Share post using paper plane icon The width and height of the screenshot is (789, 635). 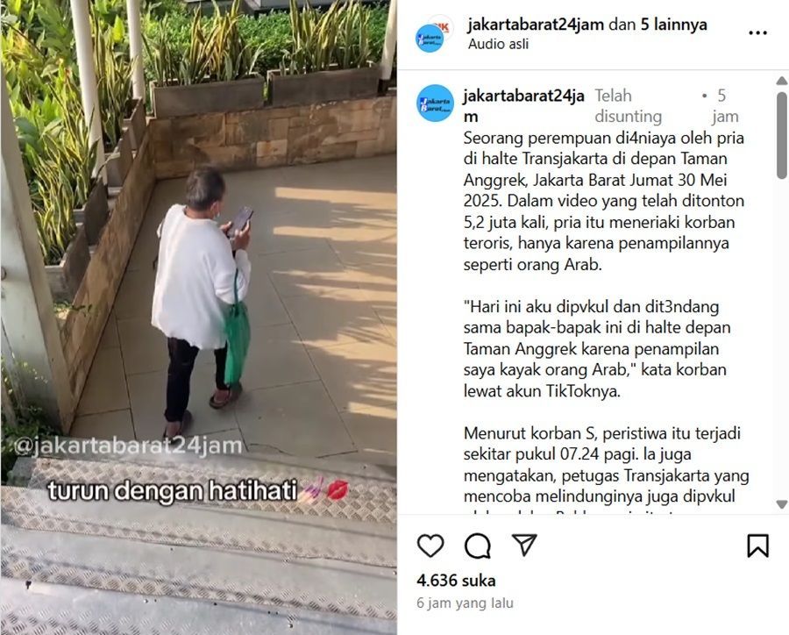(x=524, y=545)
